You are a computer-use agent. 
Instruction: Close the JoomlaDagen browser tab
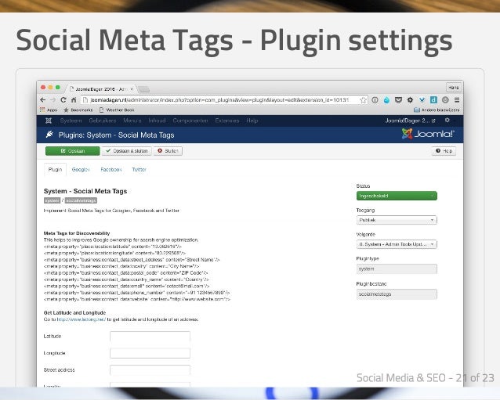(x=132, y=89)
